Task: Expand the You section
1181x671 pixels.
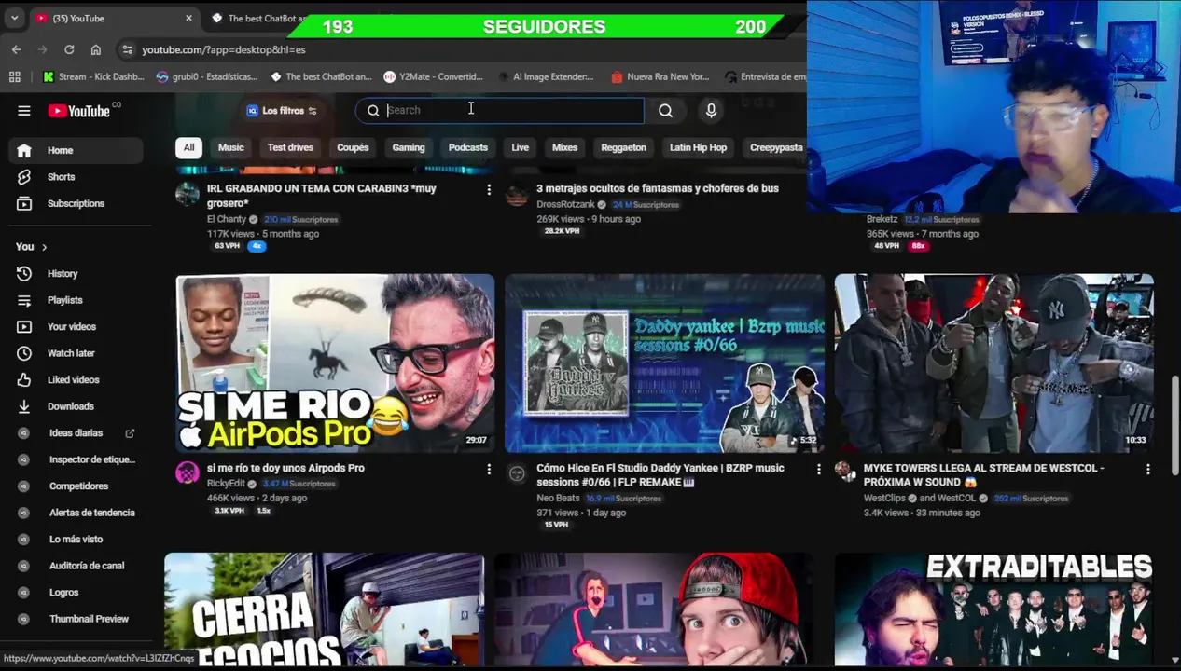Action: 32,247
